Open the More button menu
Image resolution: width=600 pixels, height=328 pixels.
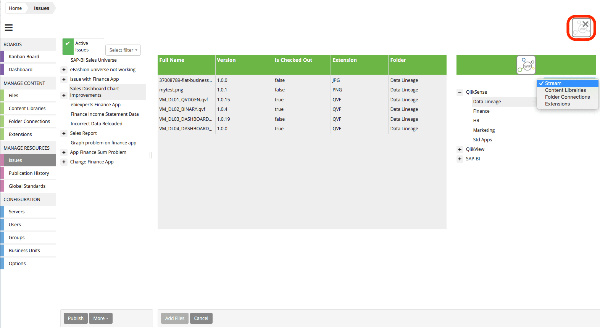101,318
